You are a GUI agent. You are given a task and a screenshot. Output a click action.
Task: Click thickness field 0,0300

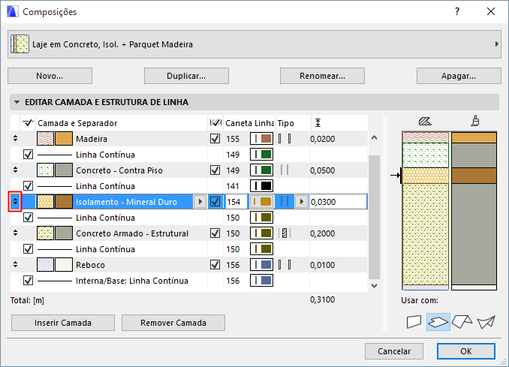339,202
